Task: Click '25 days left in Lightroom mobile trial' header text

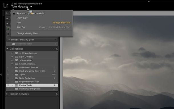Action: click(27, 4)
